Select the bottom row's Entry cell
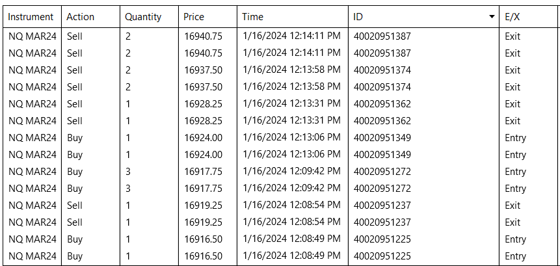This screenshot has height=266, width=560. point(515,256)
